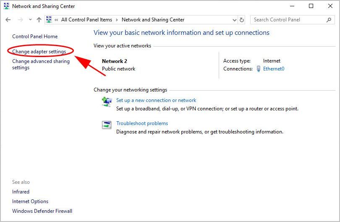The height and width of the screenshot is (222, 340).
Task: Click inside the Search Control Panel field
Action: 288,20
